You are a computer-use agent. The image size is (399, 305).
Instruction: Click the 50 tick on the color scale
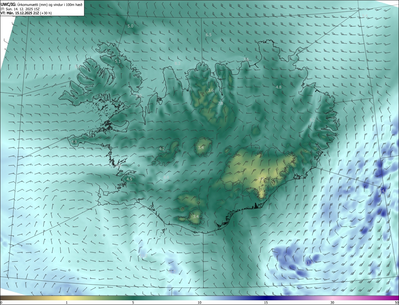pyautogui.click(x=397, y=303)
